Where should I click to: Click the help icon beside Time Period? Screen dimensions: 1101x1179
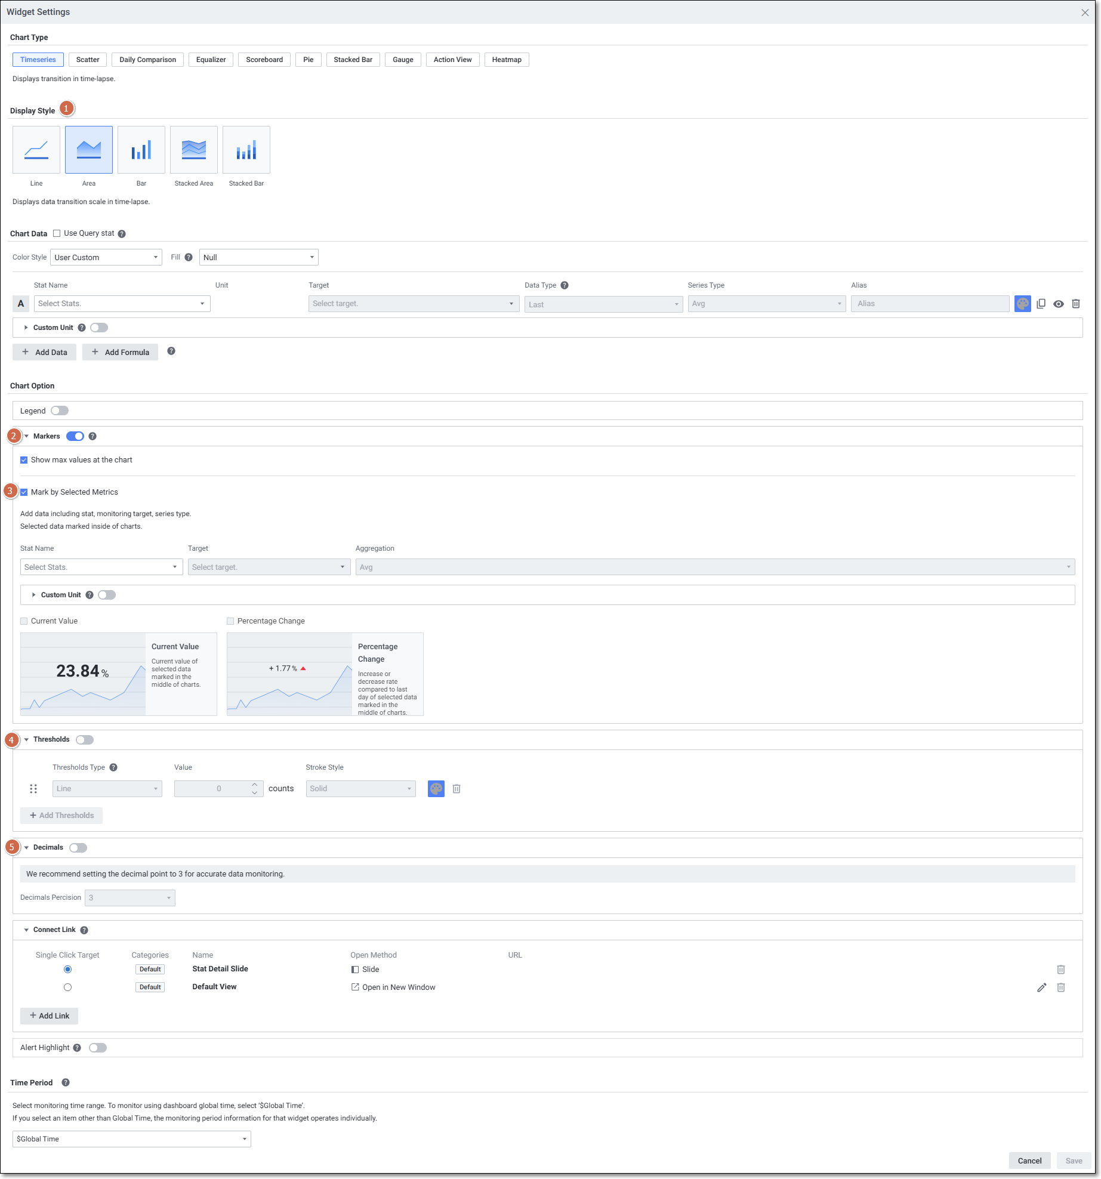[66, 1082]
